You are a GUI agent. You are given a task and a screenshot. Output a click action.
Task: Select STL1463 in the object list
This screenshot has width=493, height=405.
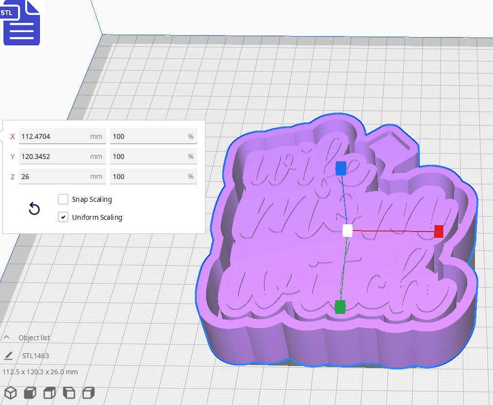[35, 356]
